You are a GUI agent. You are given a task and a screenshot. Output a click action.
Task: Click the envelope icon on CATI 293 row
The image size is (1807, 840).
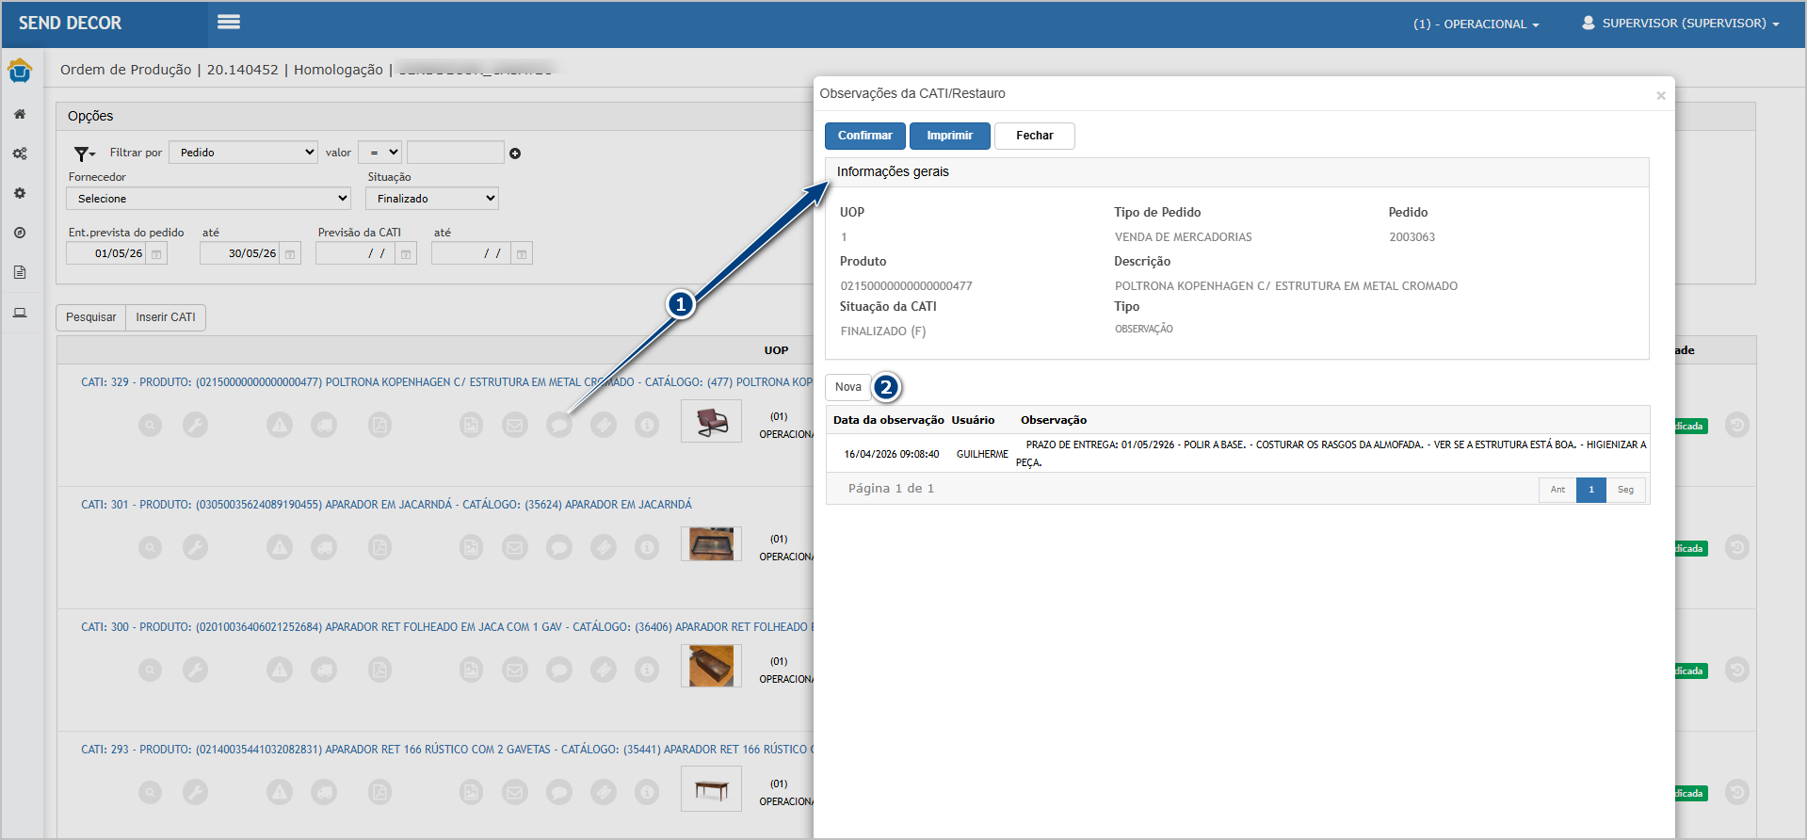tap(515, 793)
